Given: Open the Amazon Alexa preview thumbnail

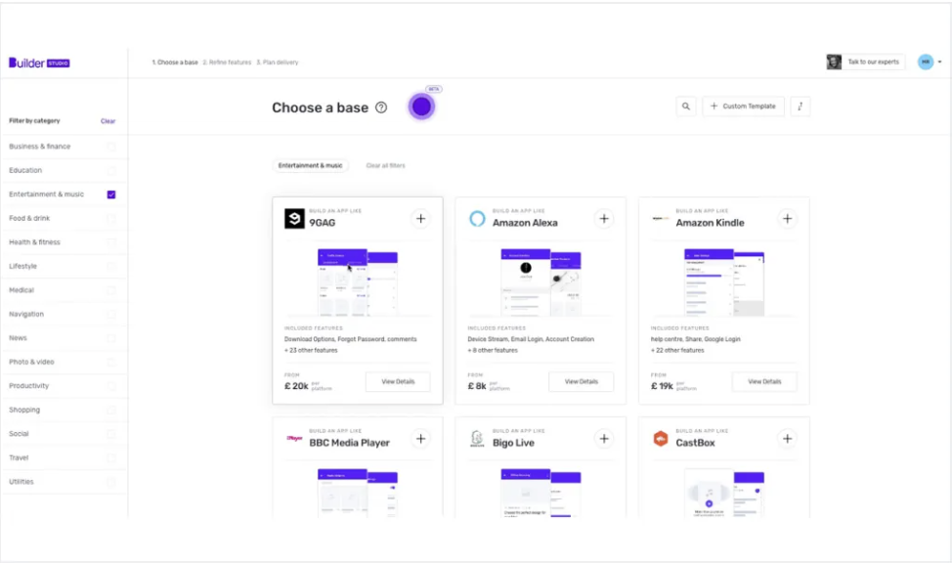Looking at the screenshot, I should 541,281.
